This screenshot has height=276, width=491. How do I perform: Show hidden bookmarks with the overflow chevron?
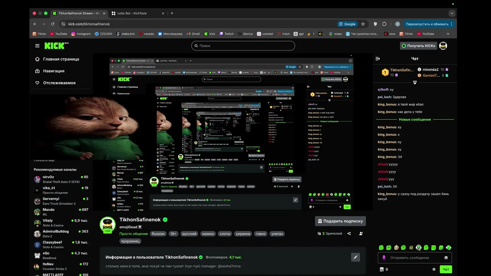448,34
